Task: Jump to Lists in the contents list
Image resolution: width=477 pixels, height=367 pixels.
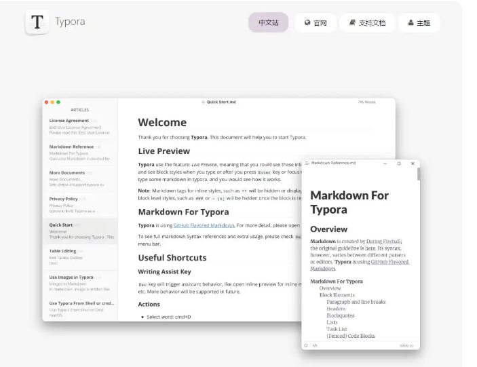Action: pyautogui.click(x=332, y=322)
